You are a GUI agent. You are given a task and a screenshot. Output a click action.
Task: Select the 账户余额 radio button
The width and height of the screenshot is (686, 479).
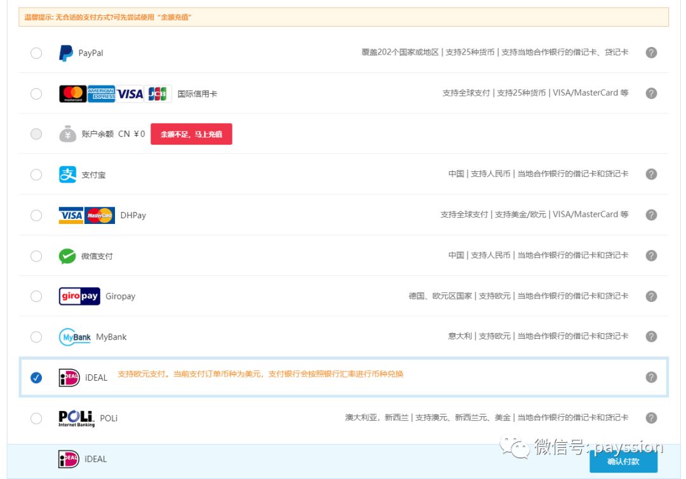36,134
